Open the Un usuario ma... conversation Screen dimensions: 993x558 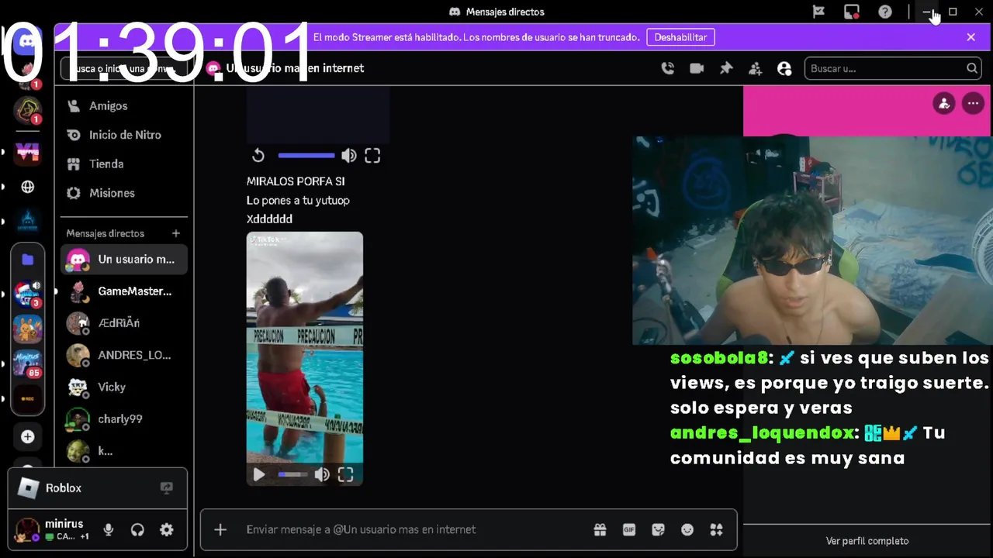pyautogui.click(x=124, y=259)
